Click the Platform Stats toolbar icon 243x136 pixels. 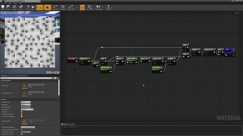tap(90, 7)
